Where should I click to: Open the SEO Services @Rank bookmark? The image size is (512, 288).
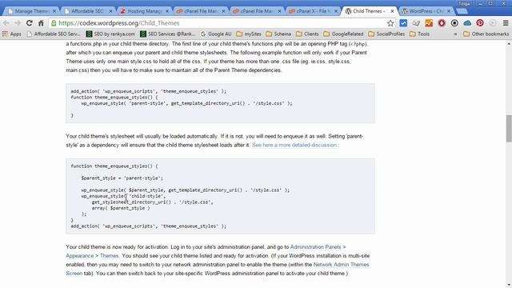click(167, 34)
